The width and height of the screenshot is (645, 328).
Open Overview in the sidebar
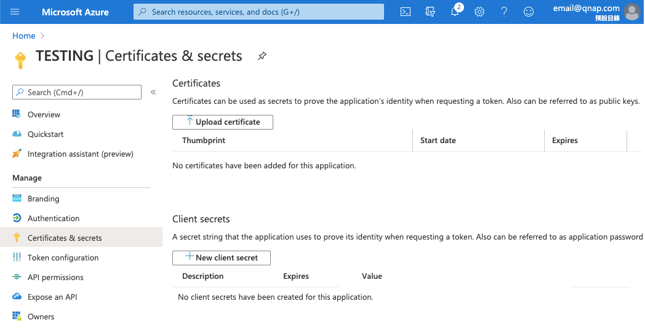click(x=44, y=115)
